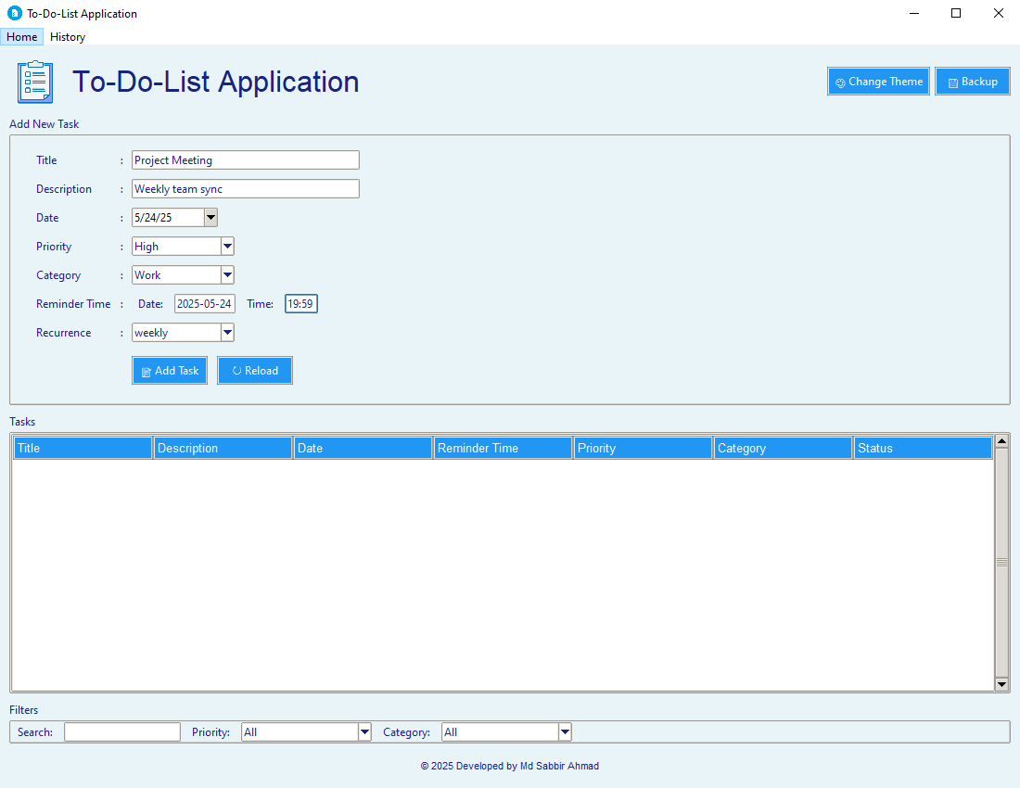Click inside the Search filter field
This screenshot has height=788, width=1020.
[121, 731]
